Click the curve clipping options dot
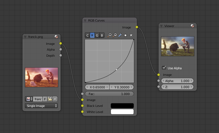Viewport: 219px width, 133px height. 125,35
